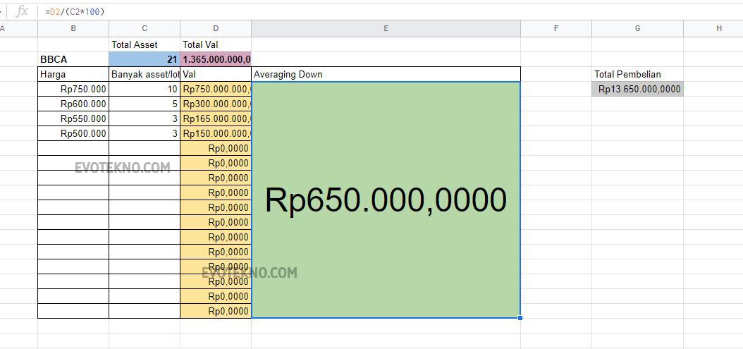
Task: Click the fx function icon
Action: [22, 11]
